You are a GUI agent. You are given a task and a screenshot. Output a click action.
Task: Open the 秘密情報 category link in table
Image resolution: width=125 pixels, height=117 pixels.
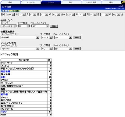tap(5, 71)
